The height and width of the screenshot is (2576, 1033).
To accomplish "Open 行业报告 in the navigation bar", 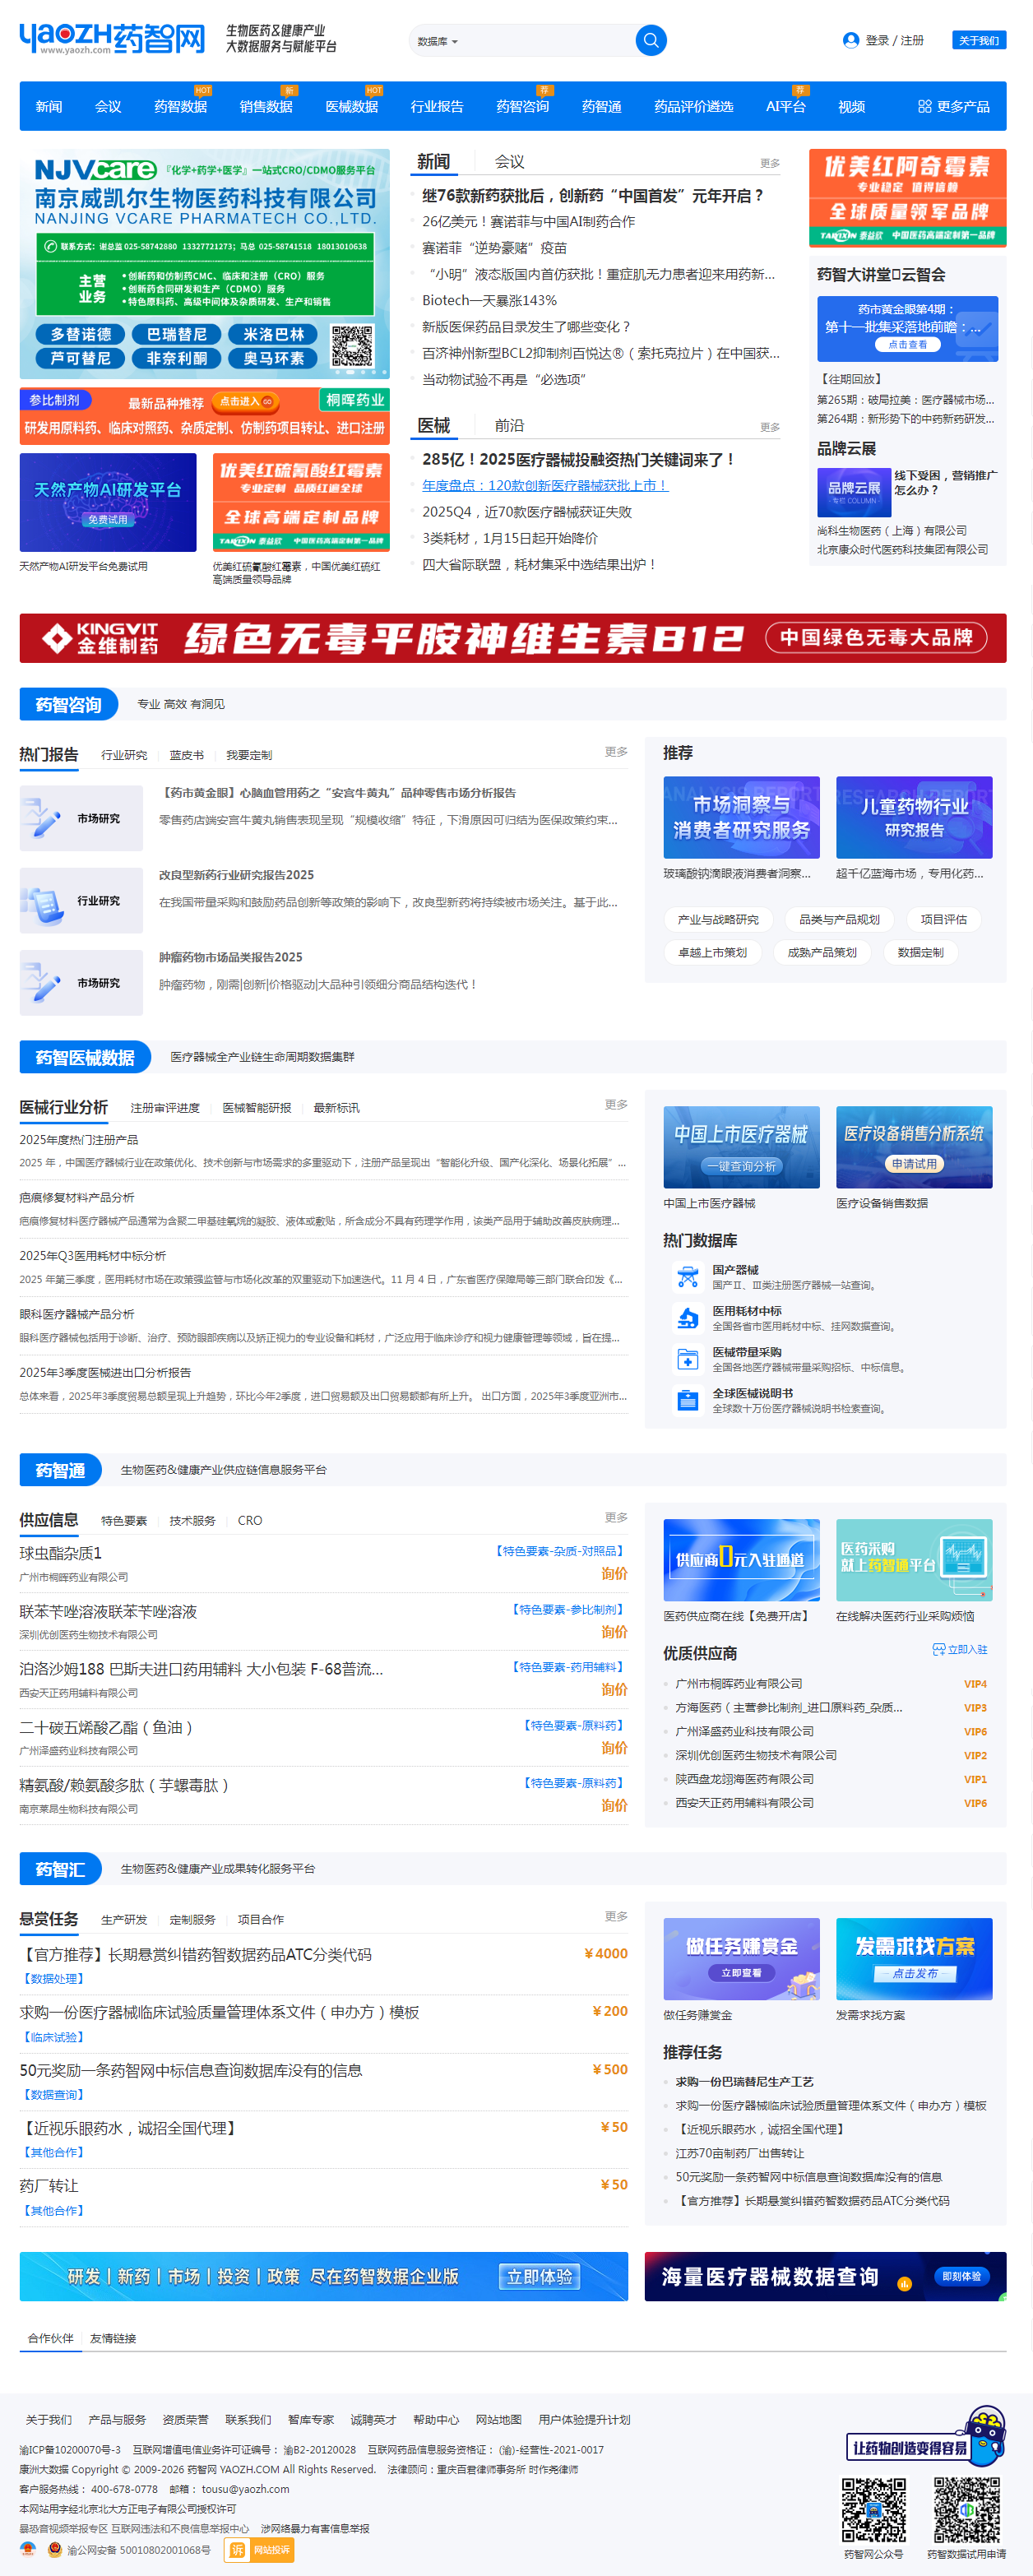I will click(437, 107).
